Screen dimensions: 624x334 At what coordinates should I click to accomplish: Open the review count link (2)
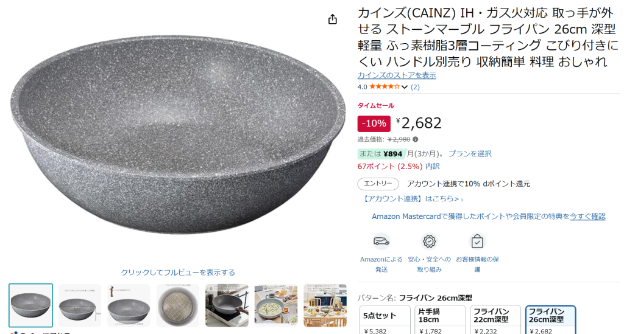[x=415, y=87]
